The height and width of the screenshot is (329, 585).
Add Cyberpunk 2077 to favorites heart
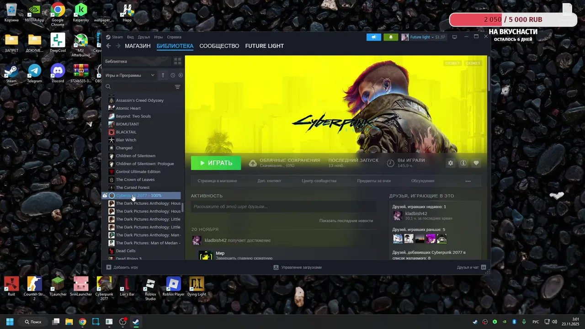[x=476, y=163]
